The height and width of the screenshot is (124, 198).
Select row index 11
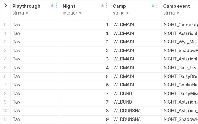click(5, 119)
